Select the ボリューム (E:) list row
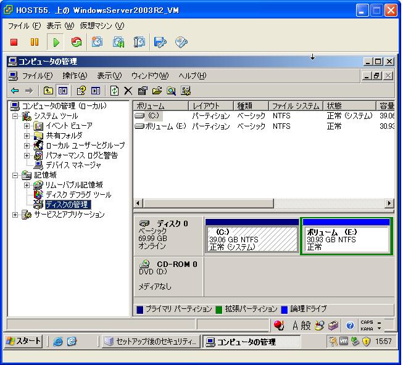 (x=264, y=126)
